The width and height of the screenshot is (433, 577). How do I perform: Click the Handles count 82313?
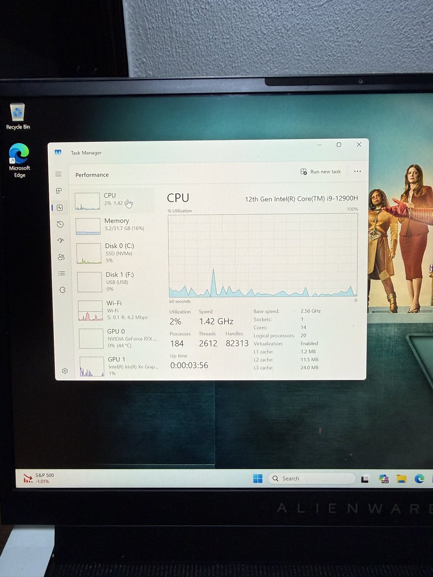[x=237, y=343]
